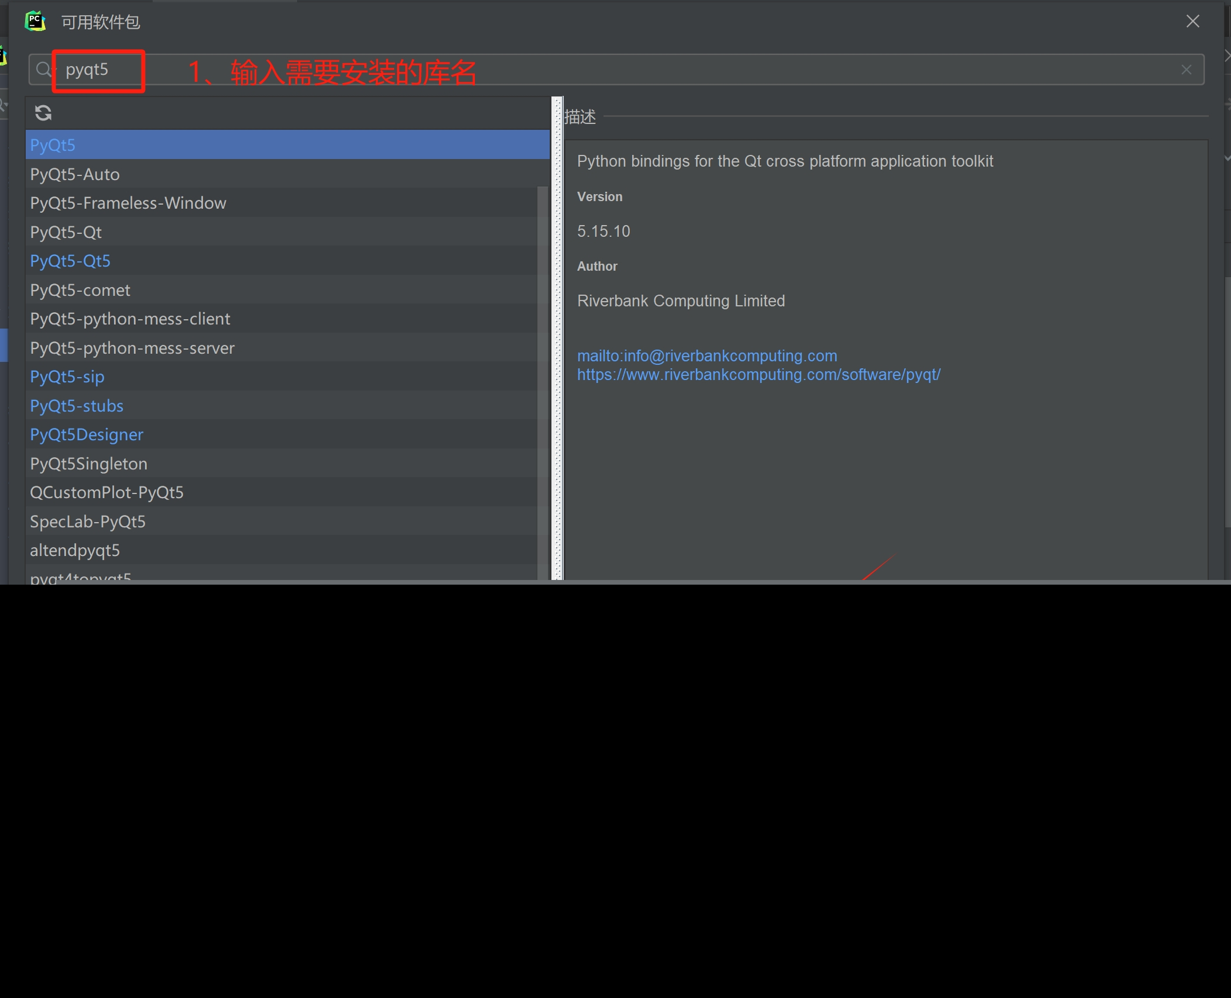Select PyQt5-Frameless-Window package
Viewport: 1231px width, 998px height.
(x=282, y=203)
